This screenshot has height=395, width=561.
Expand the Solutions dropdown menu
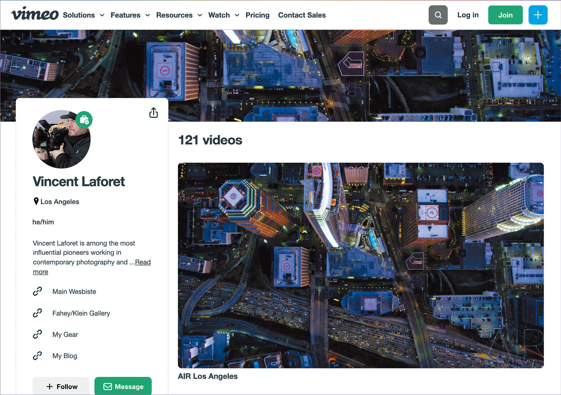(x=83, y=15)
